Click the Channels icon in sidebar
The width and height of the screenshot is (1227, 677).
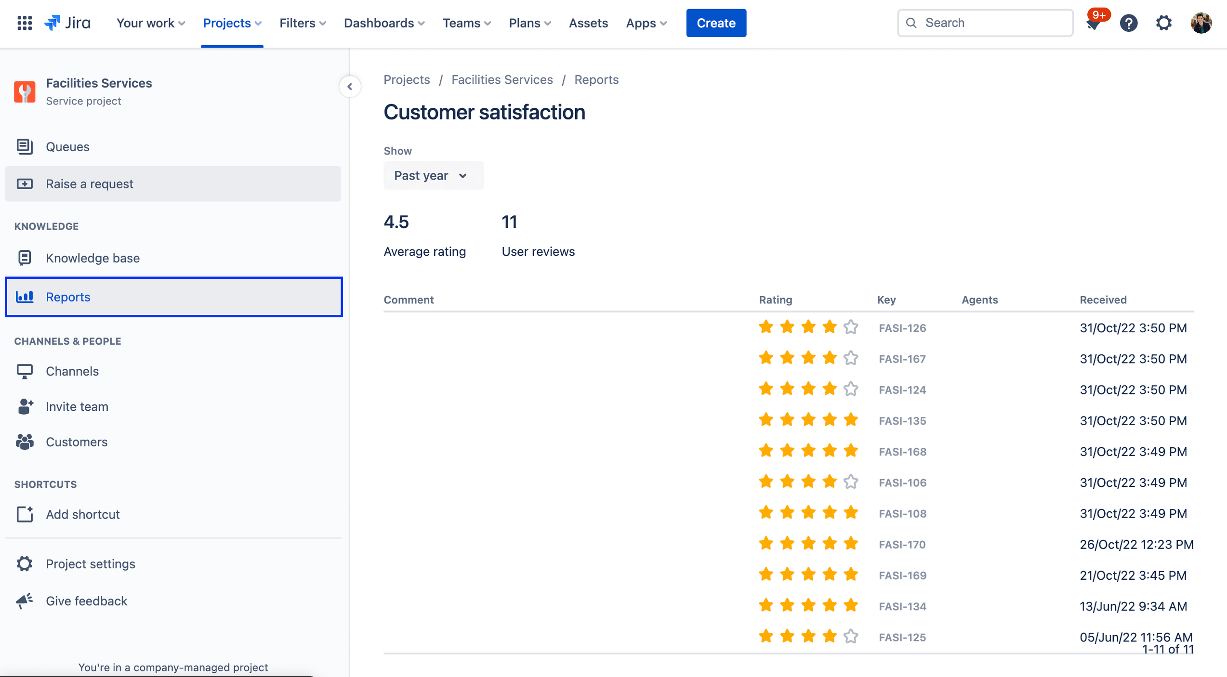click(24, 370)
